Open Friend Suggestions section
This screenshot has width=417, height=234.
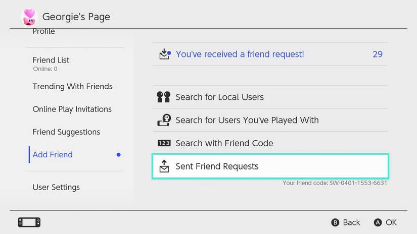pos(66,132)
